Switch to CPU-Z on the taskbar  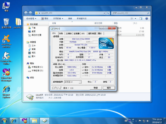pos(45,121)
